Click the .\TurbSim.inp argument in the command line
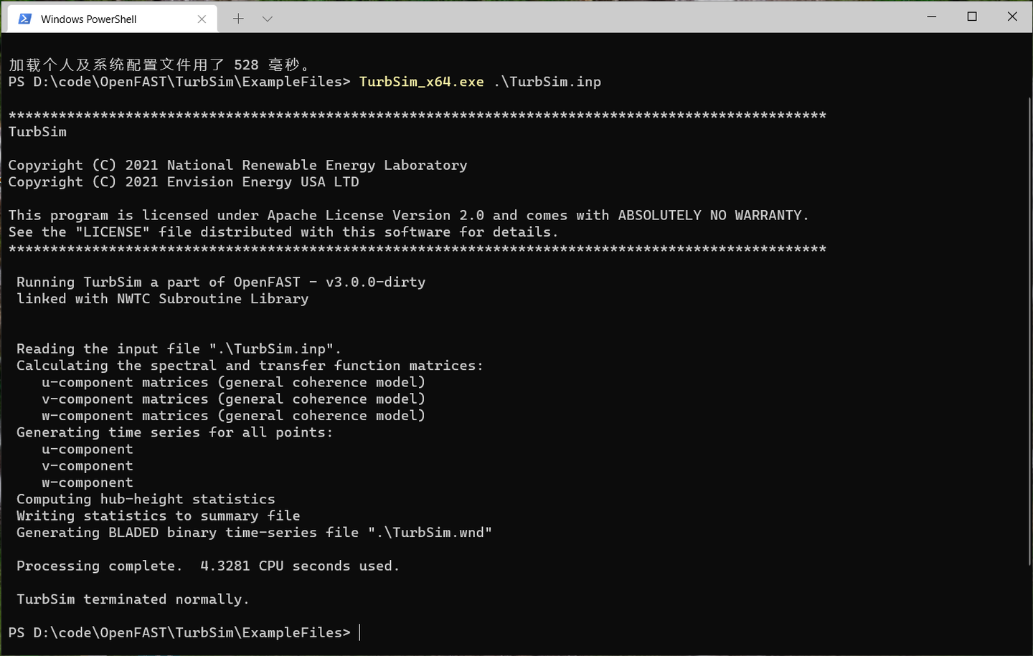 coord(547,82)
